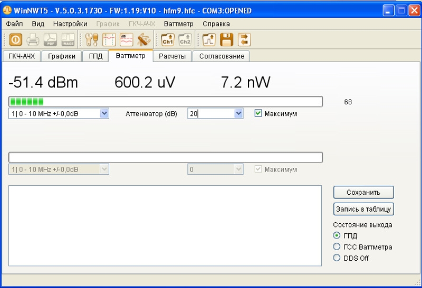Click the Ch1 calibration toolbar icon
This screenshot has width=422, height=288.
[x=168, y=40]
